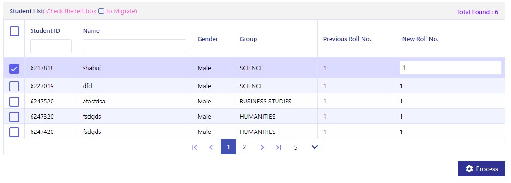Open page 2 of the student list
The image size is (511, 183).
click(x=244, y=147)
